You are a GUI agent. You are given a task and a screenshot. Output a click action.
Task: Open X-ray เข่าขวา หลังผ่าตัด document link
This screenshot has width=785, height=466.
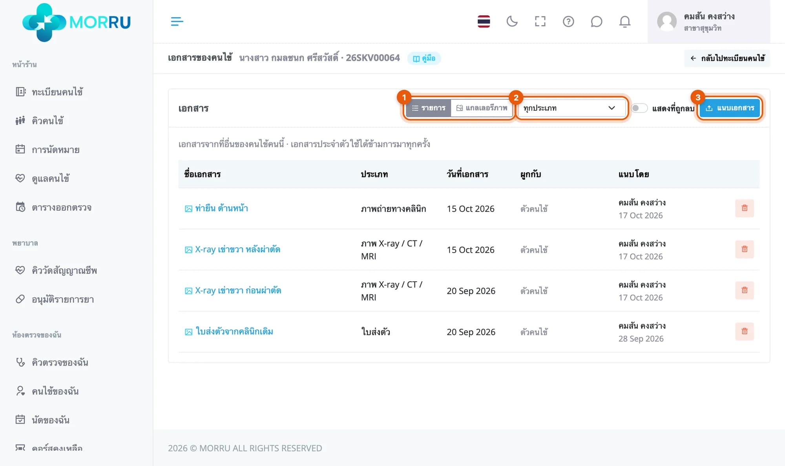(237, 249)
